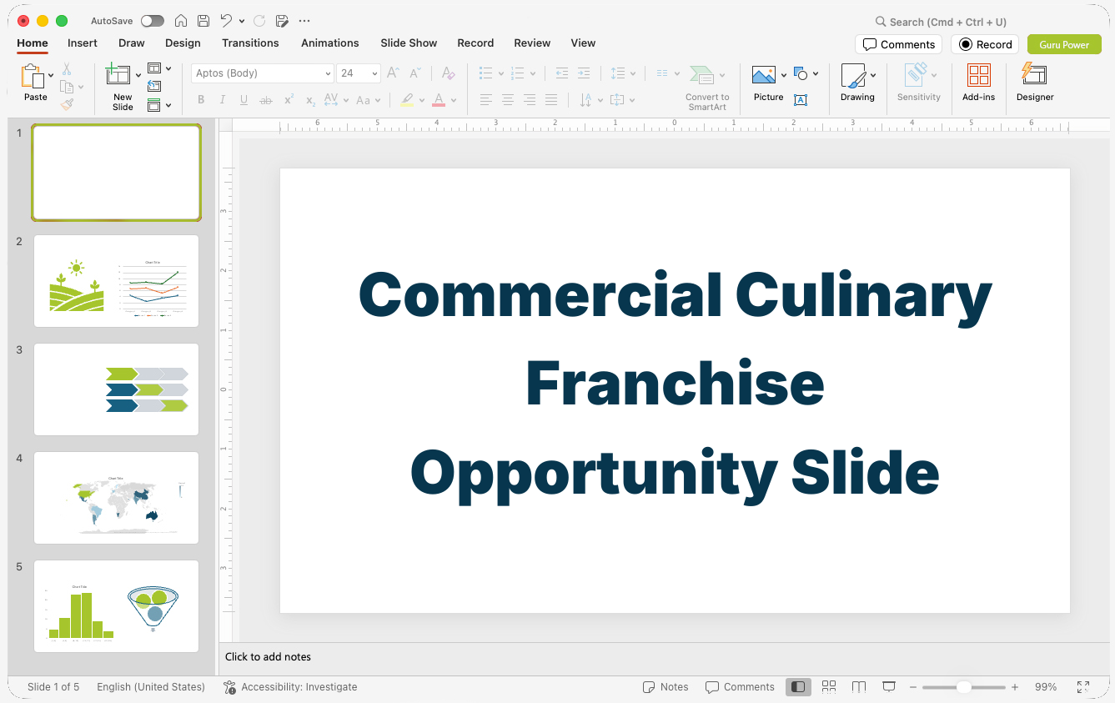The image size is (1115, 703).
Task: Toggle bold formatting
Action: click(x=201, y=100)
